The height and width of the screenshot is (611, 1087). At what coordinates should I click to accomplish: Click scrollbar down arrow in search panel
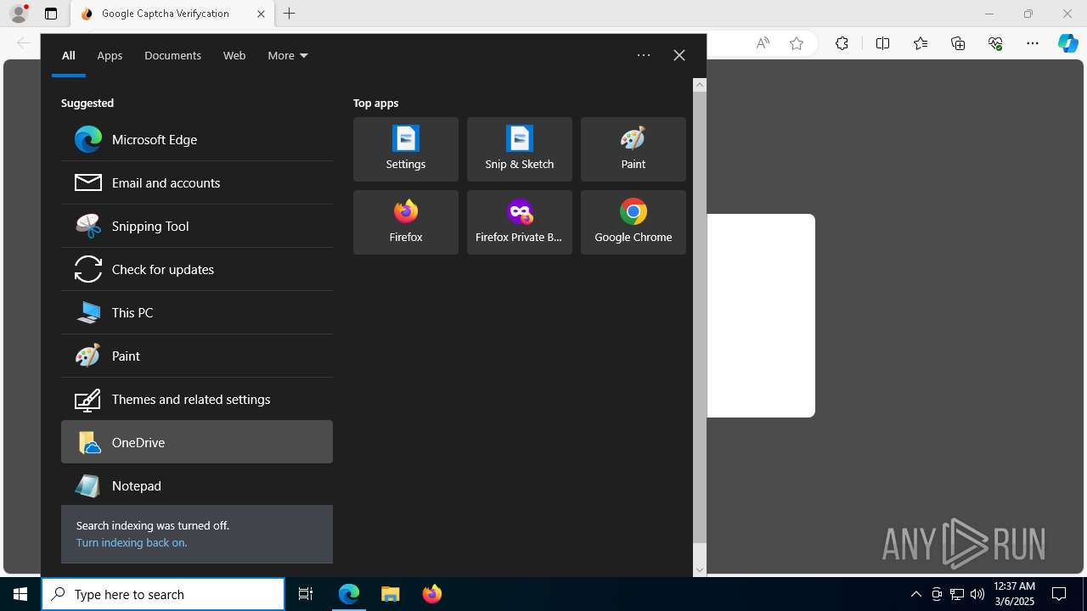[x=700, y=570]
